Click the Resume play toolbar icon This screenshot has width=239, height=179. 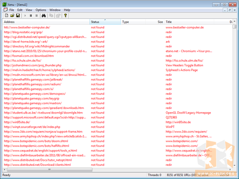click(x=25, y=15)
